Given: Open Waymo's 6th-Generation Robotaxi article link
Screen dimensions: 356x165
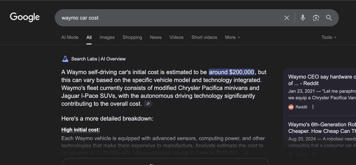Looking at the screenshot, I should coord(322,128).
